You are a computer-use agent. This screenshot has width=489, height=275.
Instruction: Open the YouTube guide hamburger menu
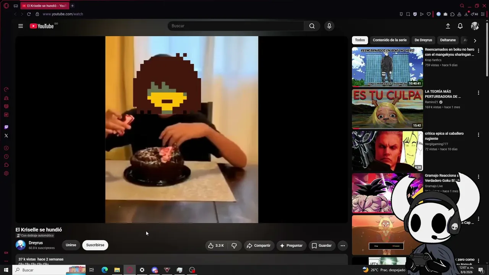[21, 26]
